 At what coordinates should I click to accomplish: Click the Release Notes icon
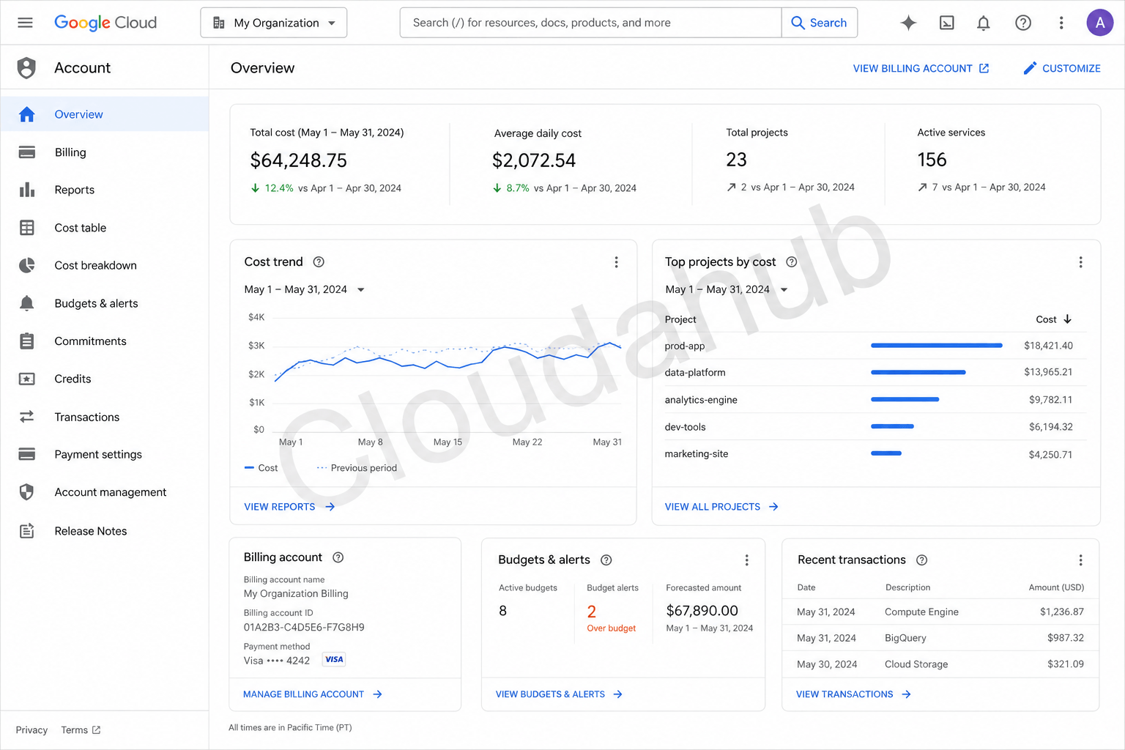[x=27, y=531]
